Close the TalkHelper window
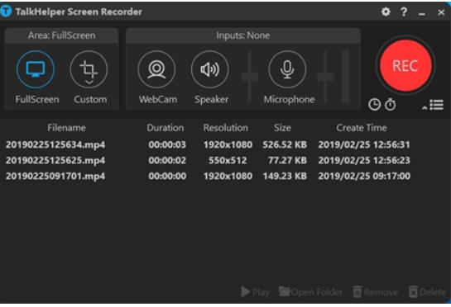This screenshot has height=307, width=451. pyautogui.click(x=441, y=12)
